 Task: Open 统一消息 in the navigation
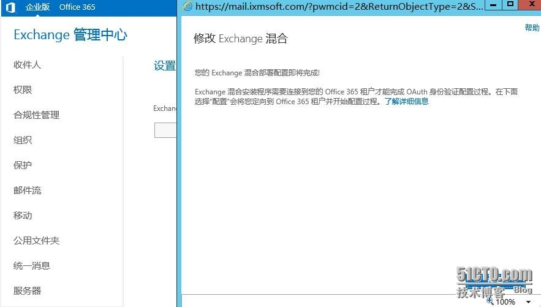[x=31, y=265]
